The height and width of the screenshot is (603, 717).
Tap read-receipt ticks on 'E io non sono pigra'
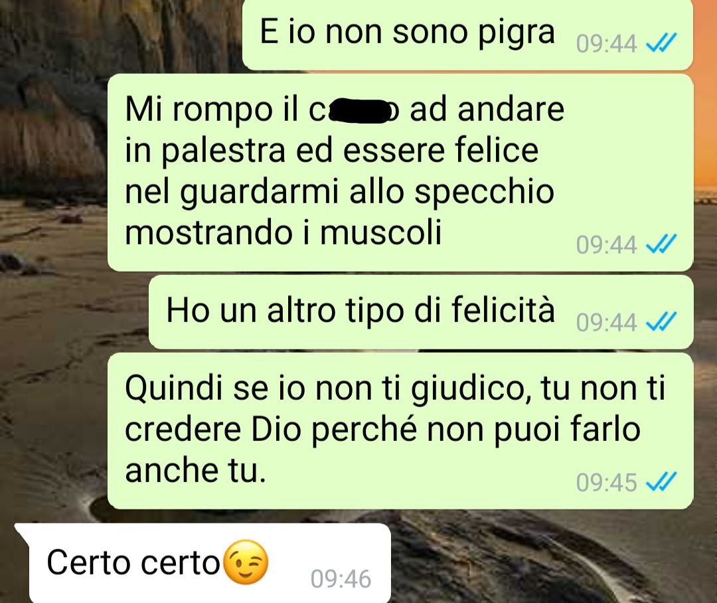661,44
